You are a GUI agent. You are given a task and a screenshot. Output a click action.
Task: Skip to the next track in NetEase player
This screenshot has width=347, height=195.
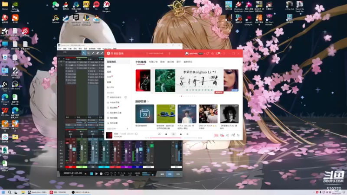point(181,134)
